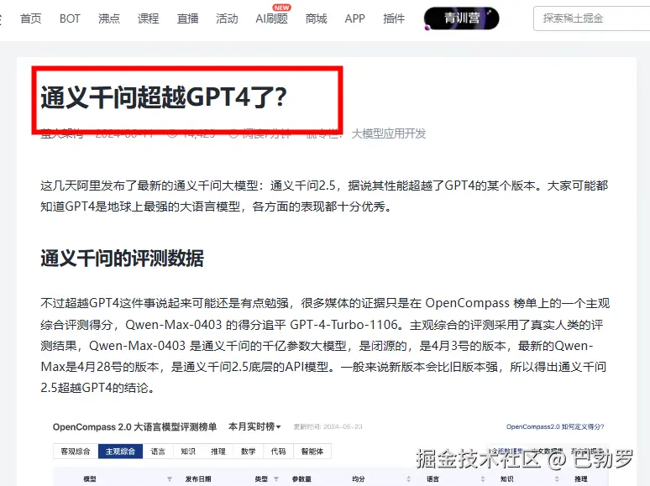Go to 首页 in the navigation bar
This screenshot has height=486, width=650.
coord(31,18)
